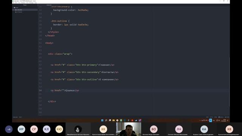Screen dimensions: 242x136
Task: Select participant avatar КВ
Action: pos(230,129)
